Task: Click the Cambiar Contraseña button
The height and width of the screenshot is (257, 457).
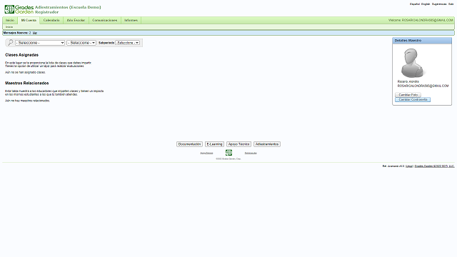Action: point(413,100)
